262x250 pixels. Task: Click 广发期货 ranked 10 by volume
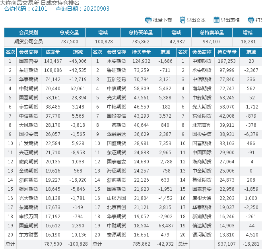(29, 143)
